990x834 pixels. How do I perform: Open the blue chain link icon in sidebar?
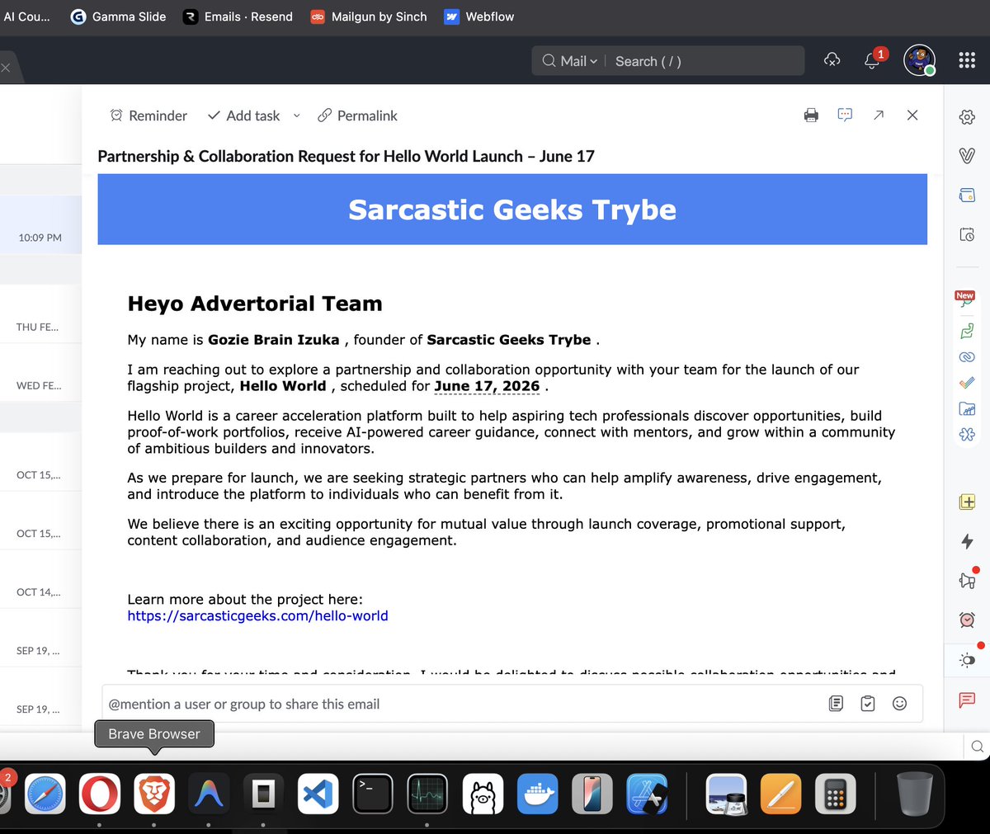point(967,357)
